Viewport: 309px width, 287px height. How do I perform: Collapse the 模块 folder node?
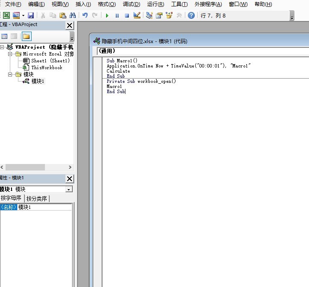click(10, 74)
